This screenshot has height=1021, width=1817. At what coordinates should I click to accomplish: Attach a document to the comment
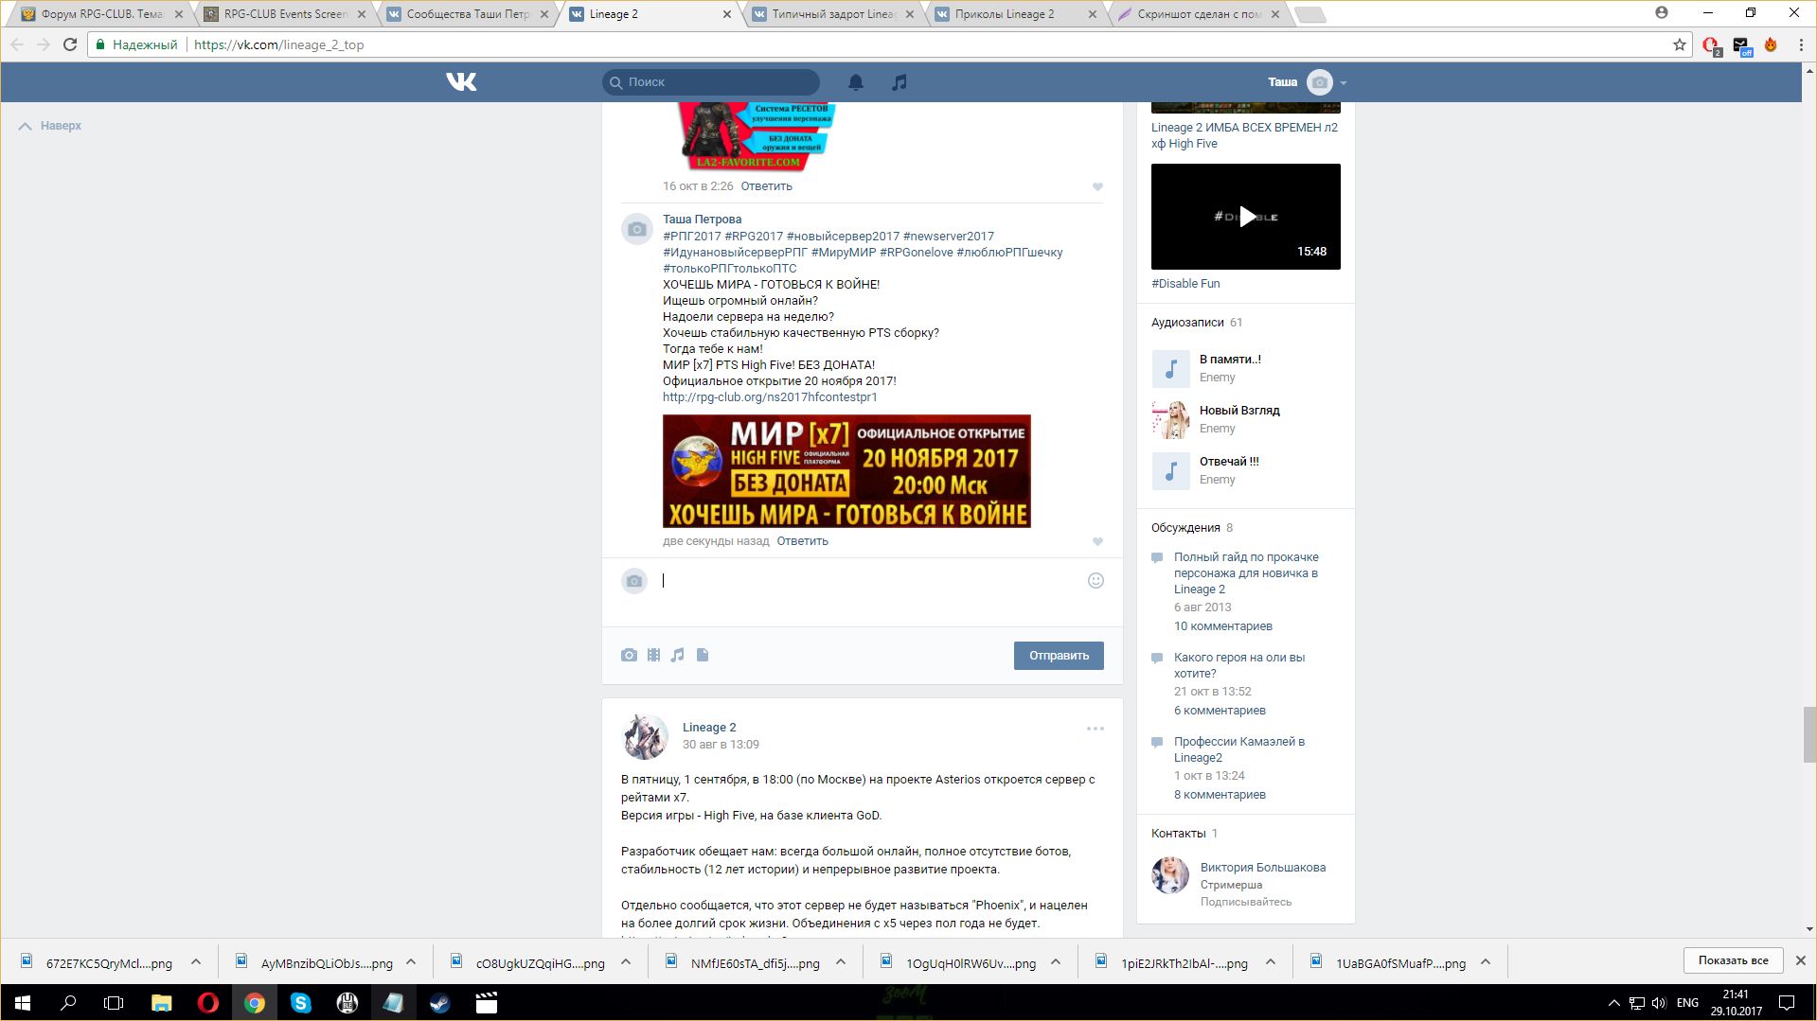click(x=703, y=655)
